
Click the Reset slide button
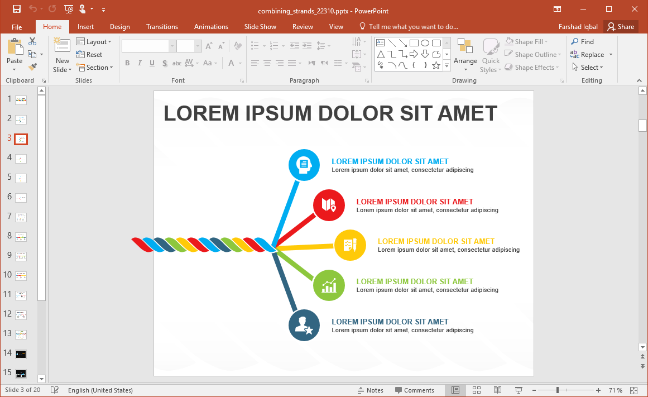tap(89, 55)
